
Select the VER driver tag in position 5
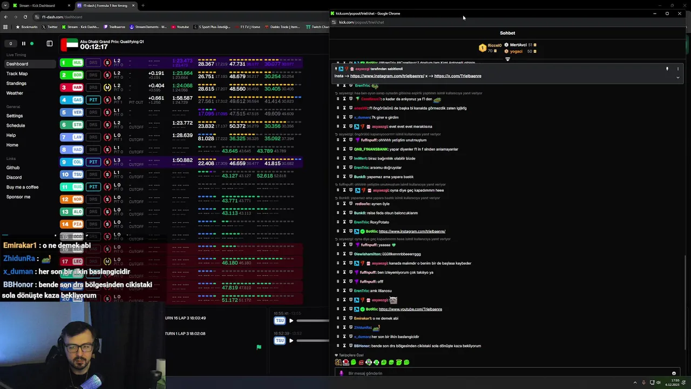tap(72, 112)
